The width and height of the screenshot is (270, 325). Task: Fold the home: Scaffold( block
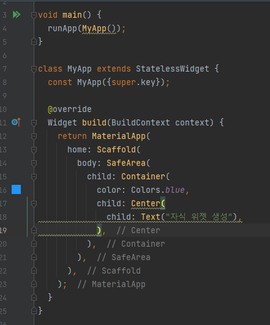coord(34,150)
